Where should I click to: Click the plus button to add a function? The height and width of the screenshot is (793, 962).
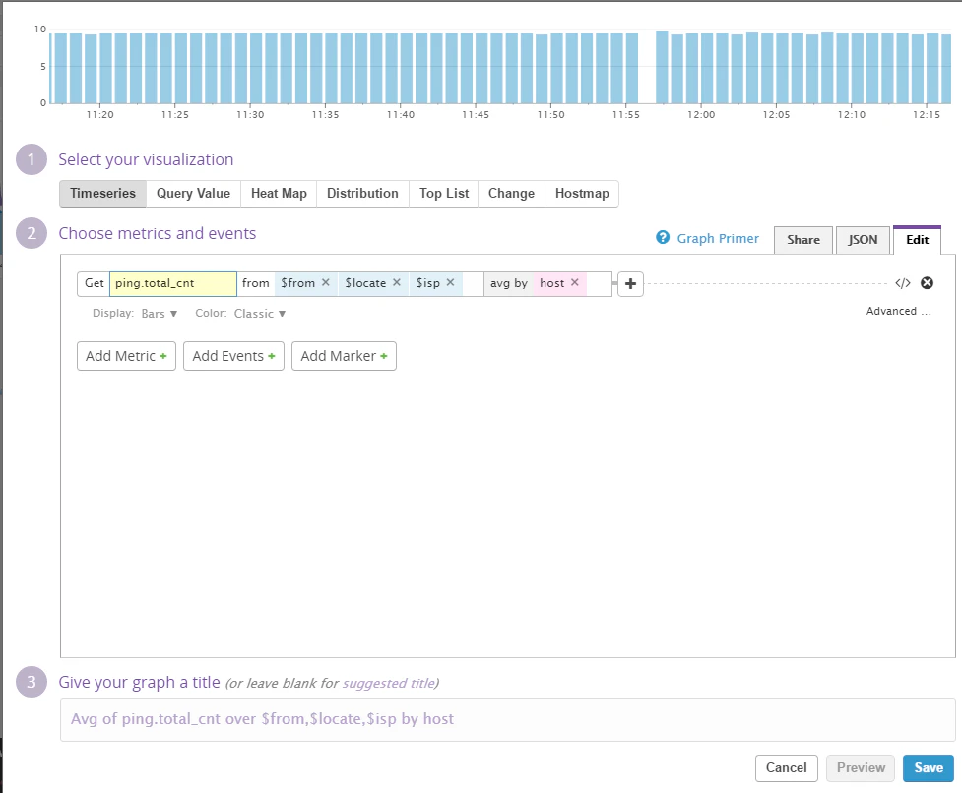click(630, 283)
